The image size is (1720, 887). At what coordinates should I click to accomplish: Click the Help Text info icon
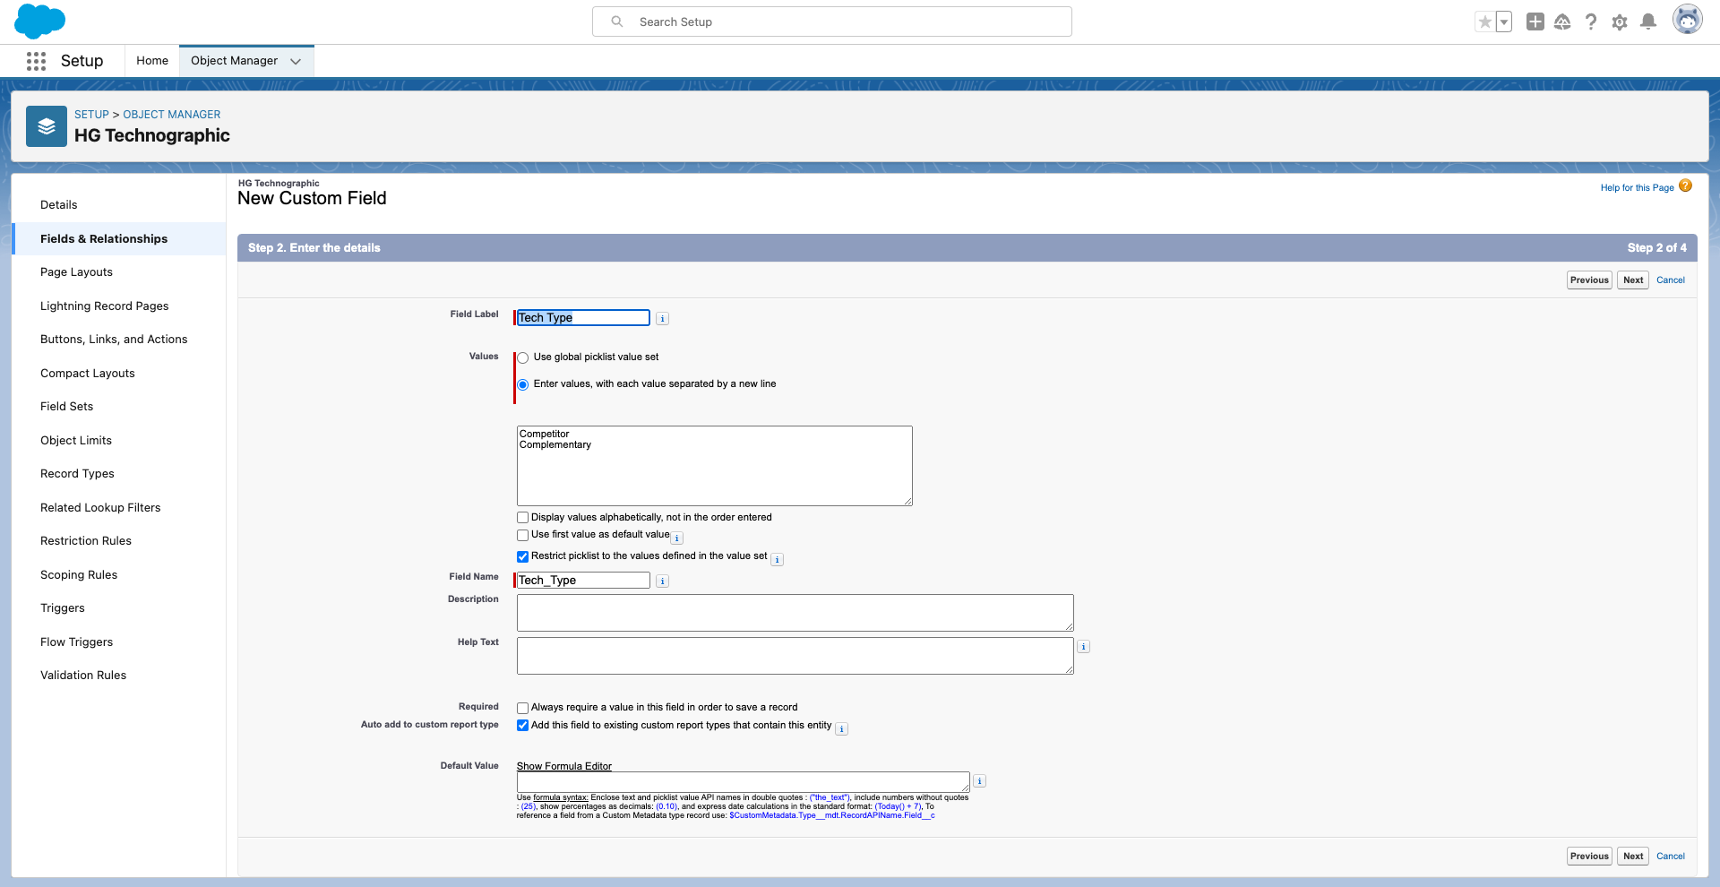click(x=1084, y=647)
